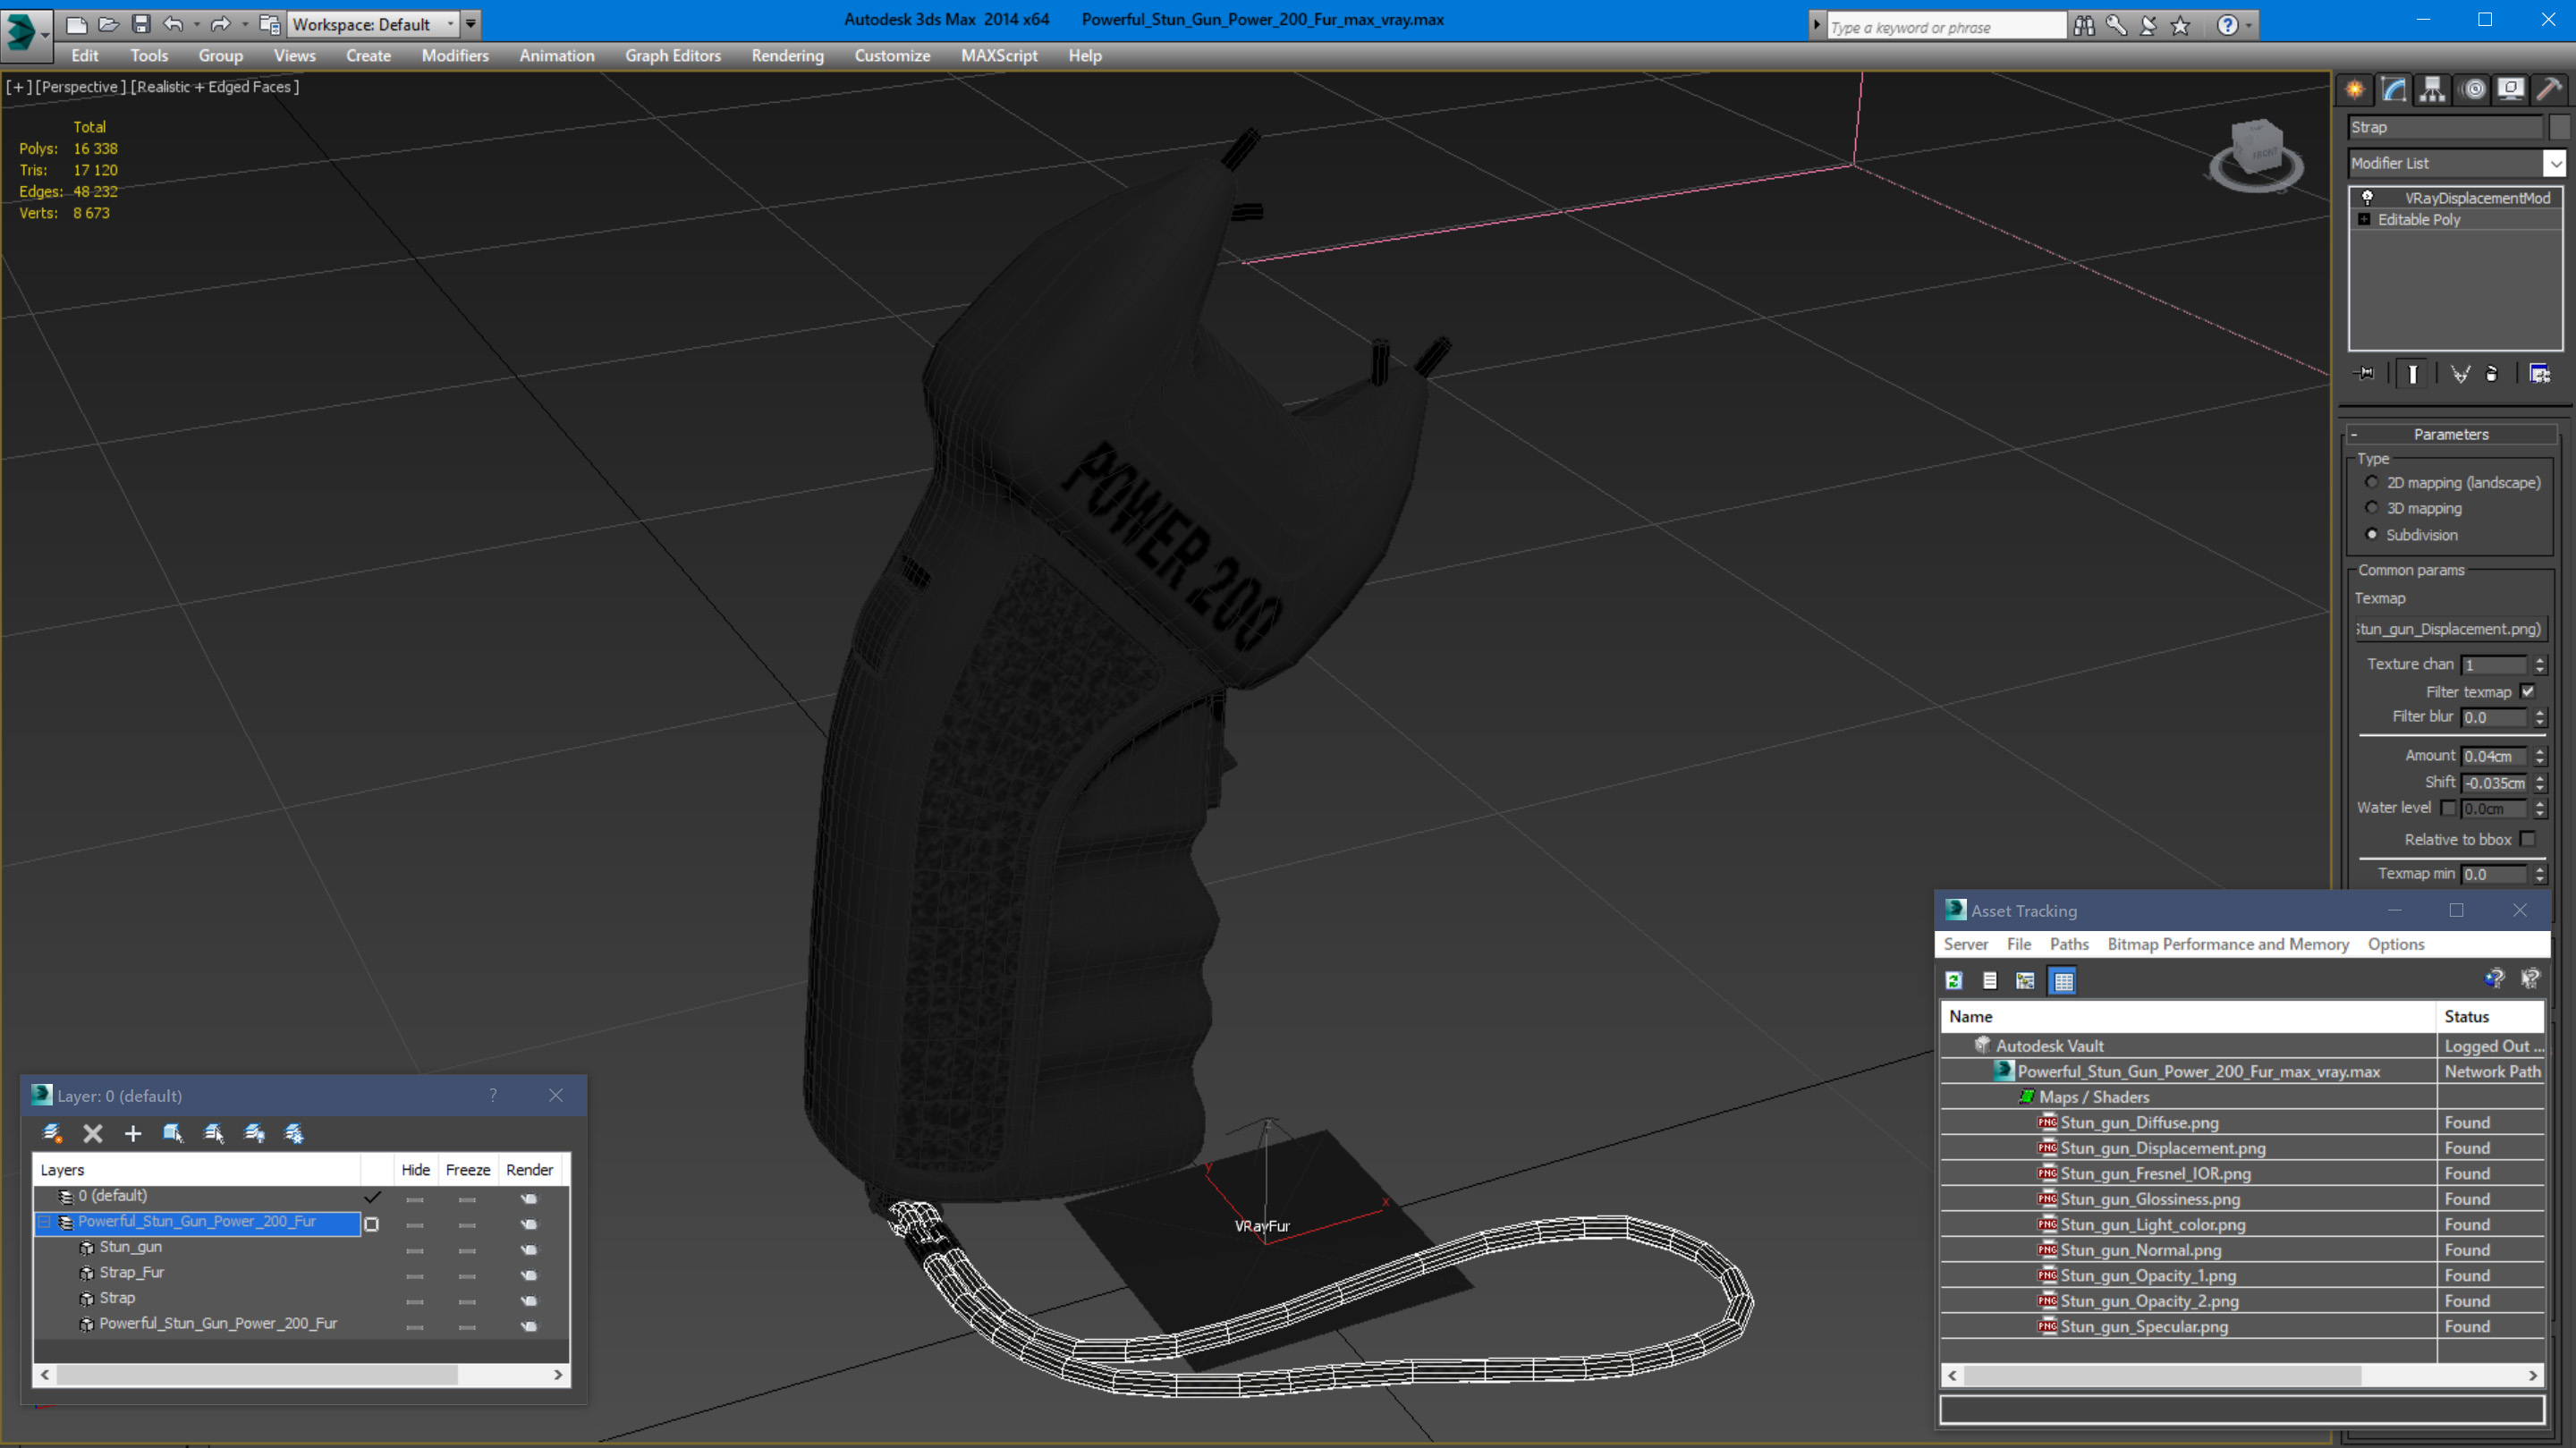Click Freeze/Unfreeze All Layers icon
The height and width of the screenshot is (1448, 2576).
coord(294,1133)
